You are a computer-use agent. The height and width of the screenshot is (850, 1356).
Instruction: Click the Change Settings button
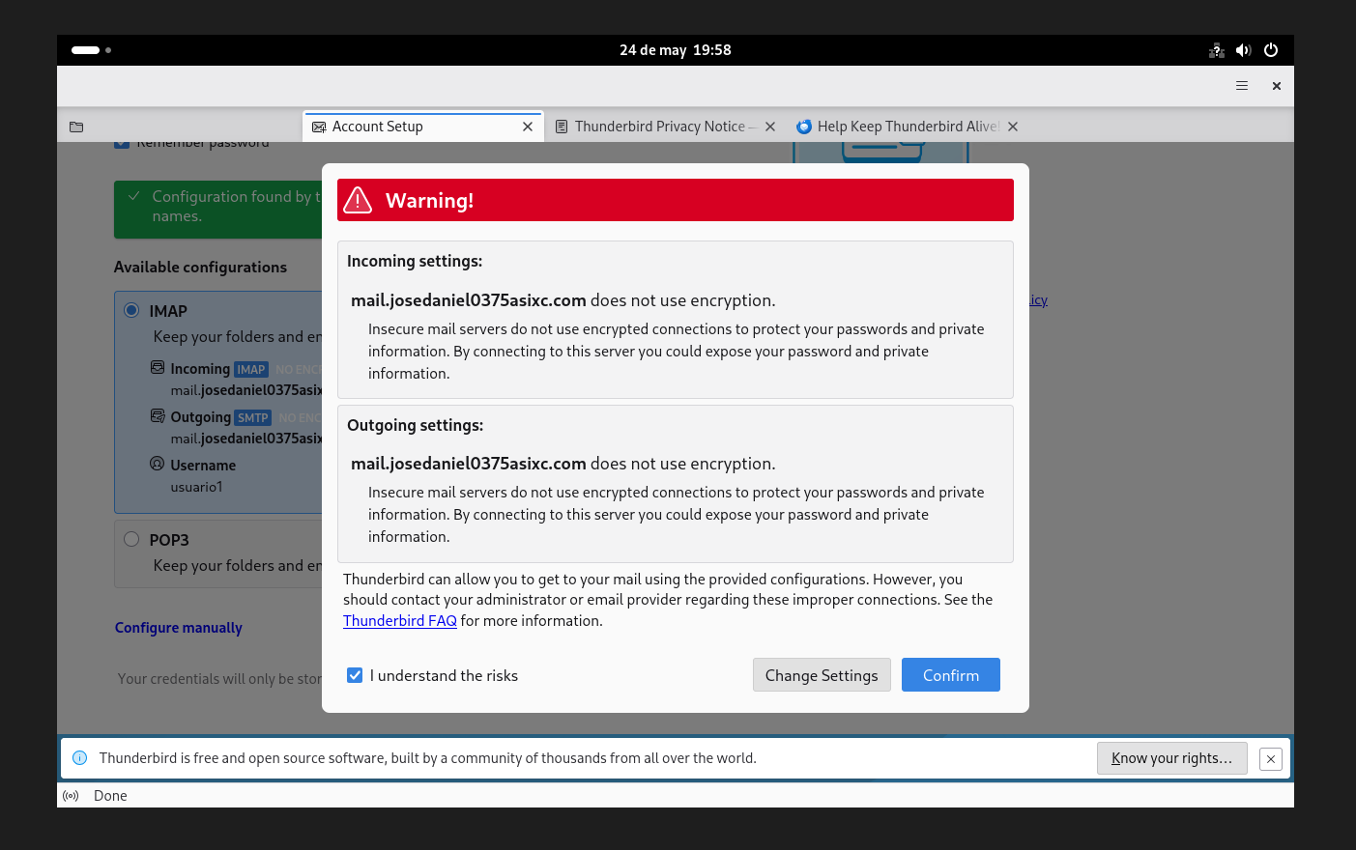[822, 675]
